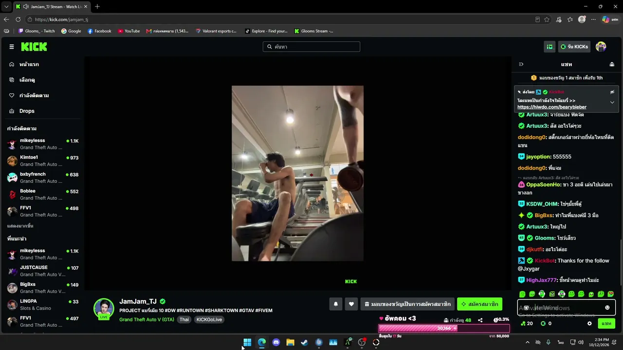Open browser settings and more menu
Viewport: 623px width, 350px height.
click(593, 19)
